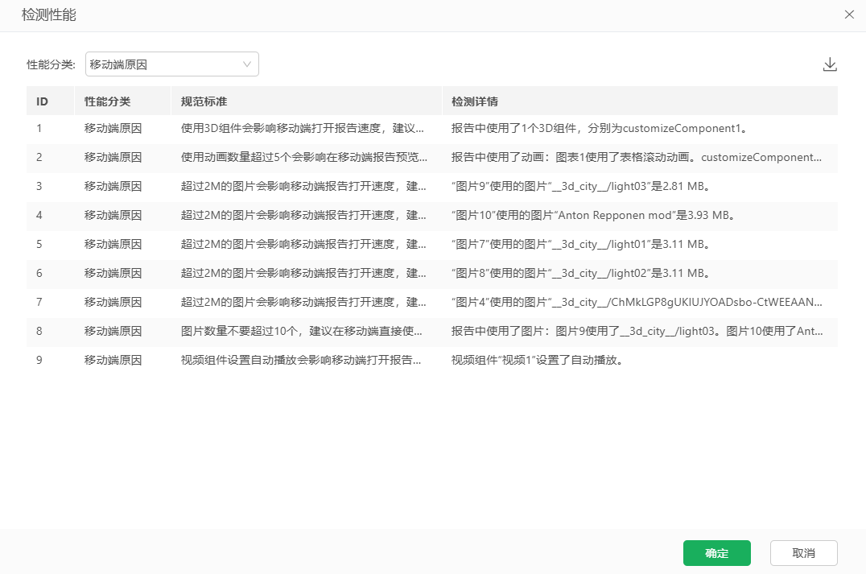Click the 规范标准 column header
Screen dimensions: 866x574
(204, 101)
